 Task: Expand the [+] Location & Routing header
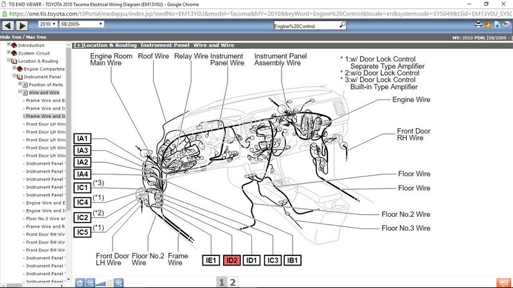click(x=78, y=46)
